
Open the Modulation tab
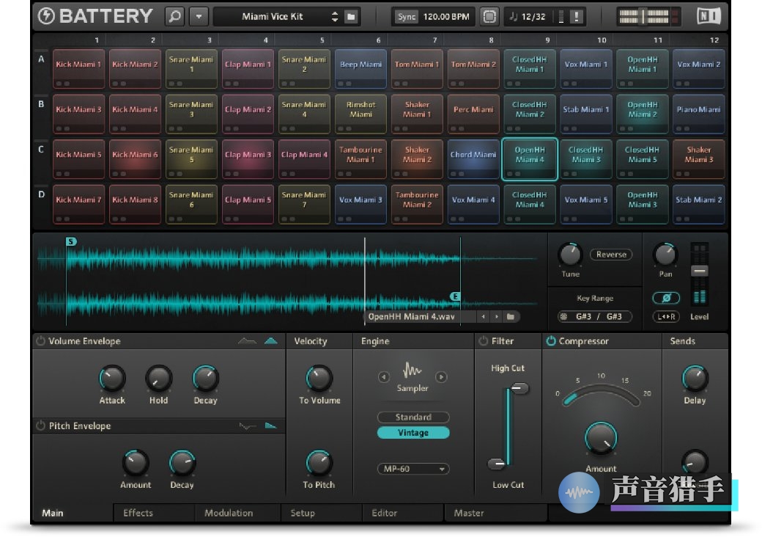pyautogui.click(x=228, y=513)
